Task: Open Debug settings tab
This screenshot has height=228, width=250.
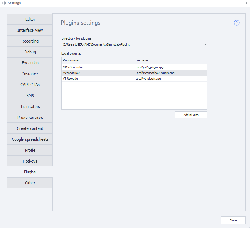Action: pyautogui.click(x=30, y=52)
